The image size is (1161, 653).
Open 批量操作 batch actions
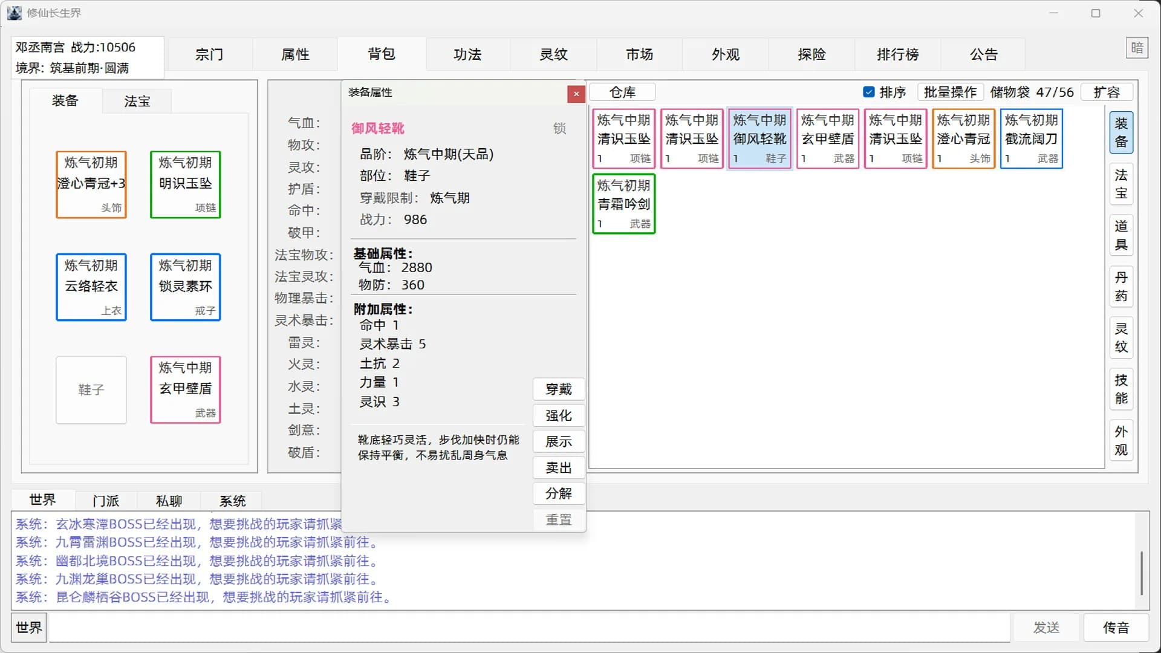click(950, 92)
